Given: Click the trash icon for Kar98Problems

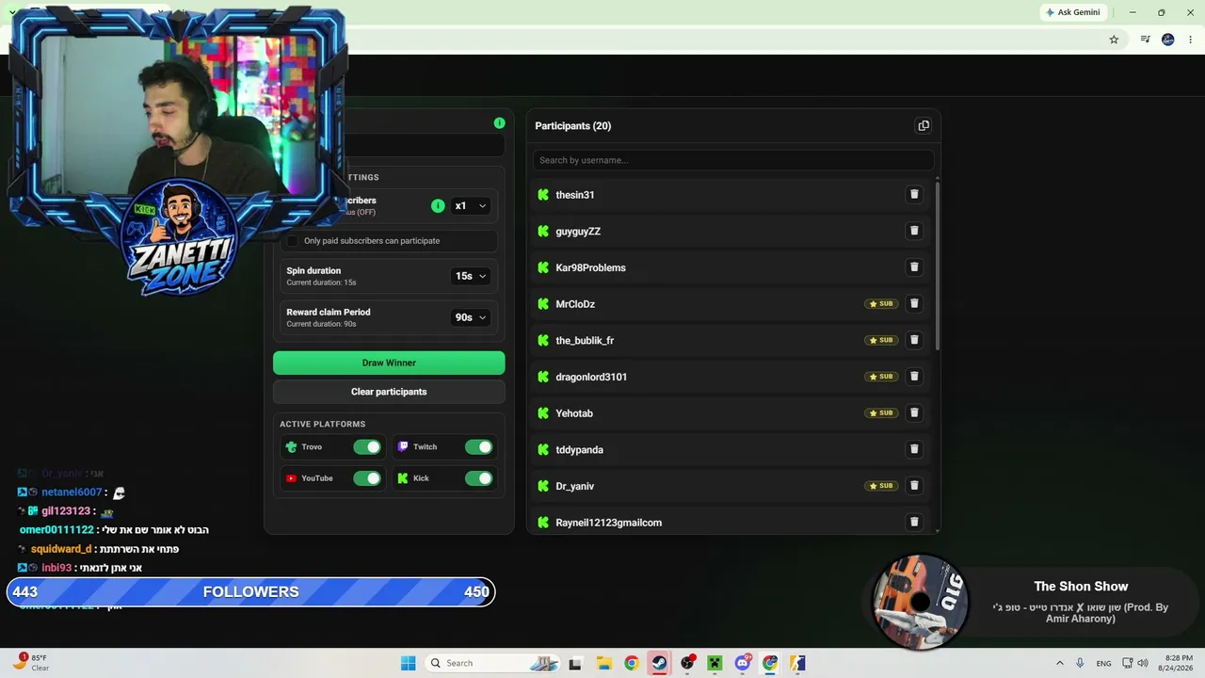Looking at the screenshot, I should coord(913,267).
